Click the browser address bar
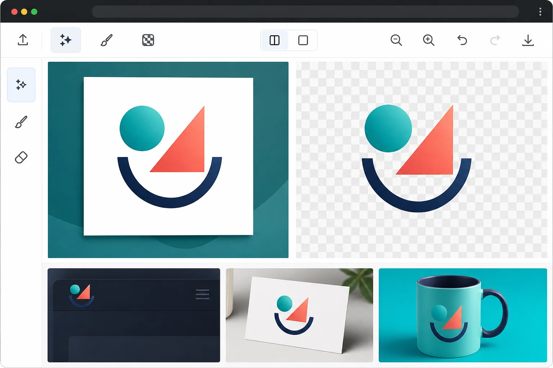Screen dimensions: 553x368 click(305, 11)
